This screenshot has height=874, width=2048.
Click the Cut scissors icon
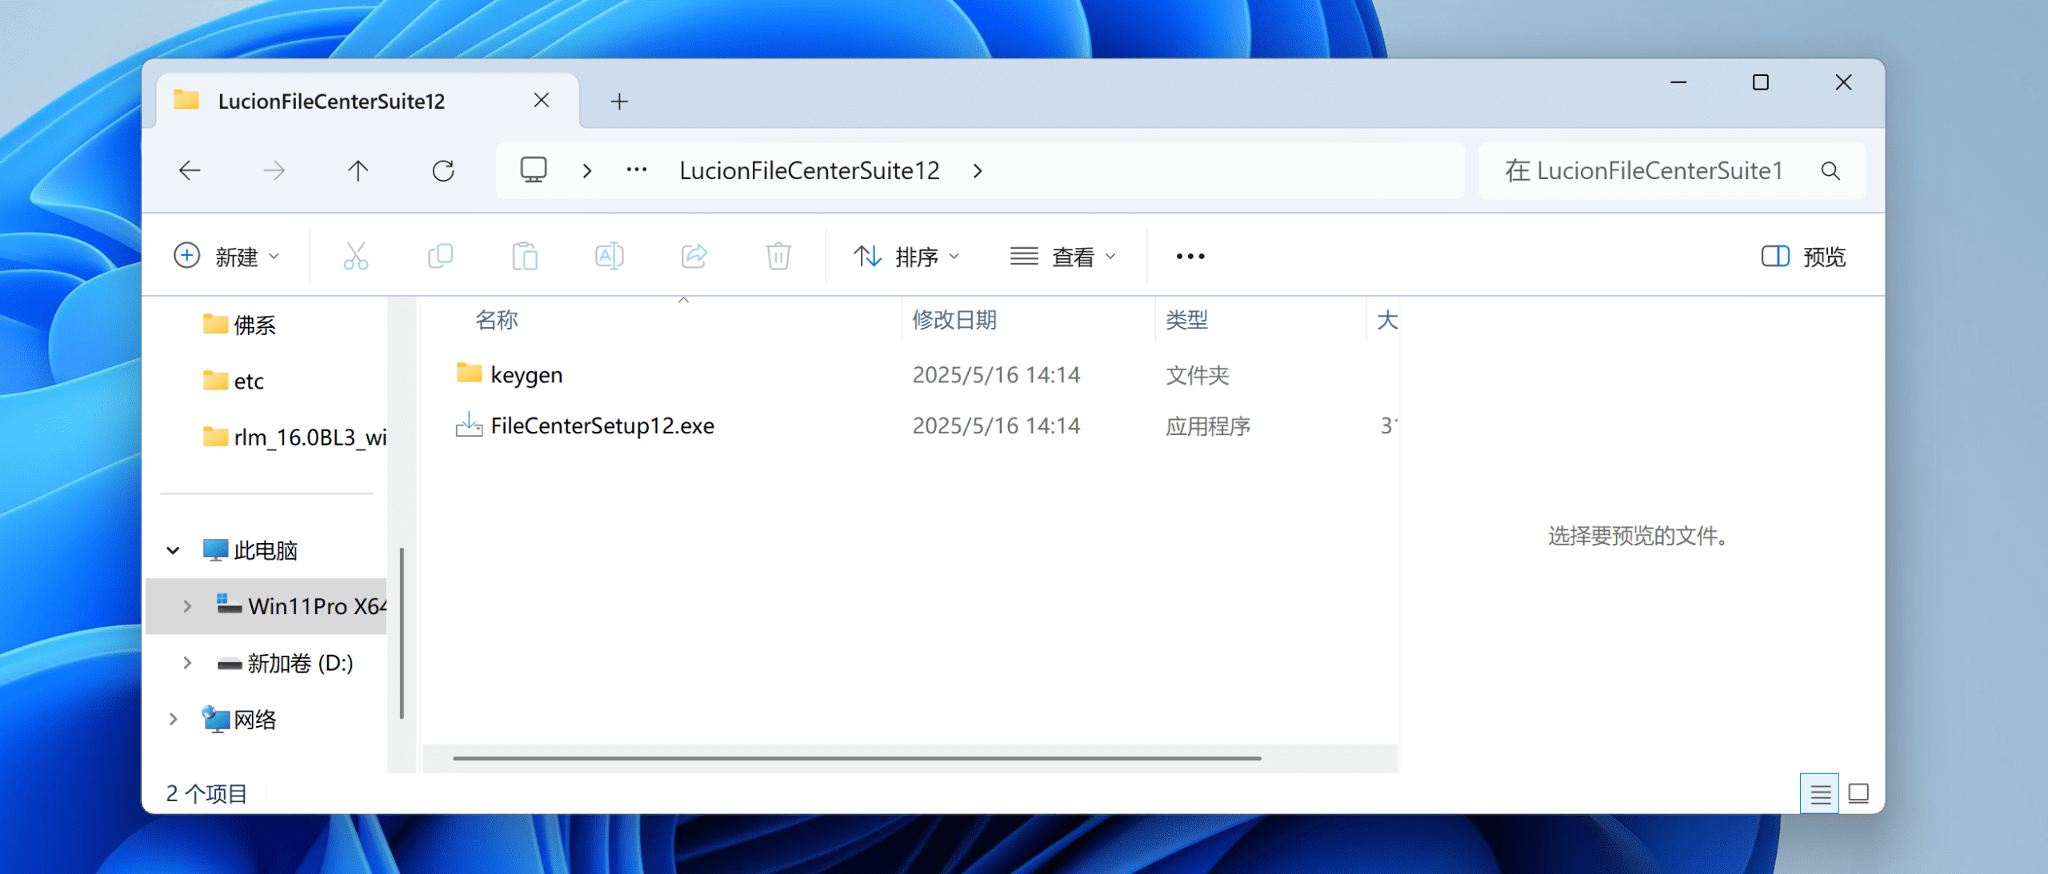[x=355, y=257]
